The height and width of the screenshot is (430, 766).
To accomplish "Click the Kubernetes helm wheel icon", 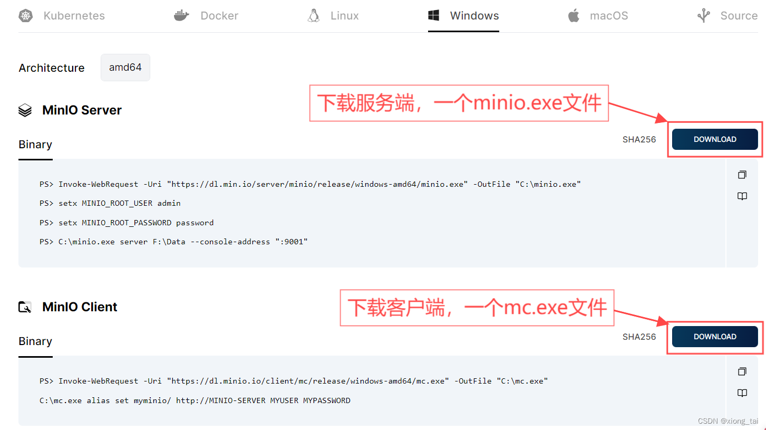I will 25,16.
